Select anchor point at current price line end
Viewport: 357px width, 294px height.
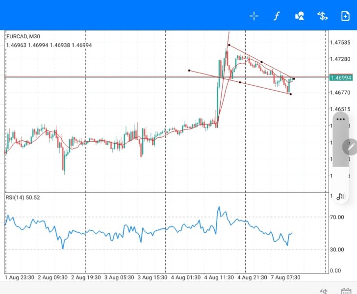click(x=294, y=79)
